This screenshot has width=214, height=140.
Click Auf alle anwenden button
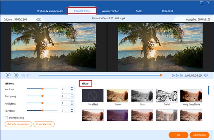point(19,124)
